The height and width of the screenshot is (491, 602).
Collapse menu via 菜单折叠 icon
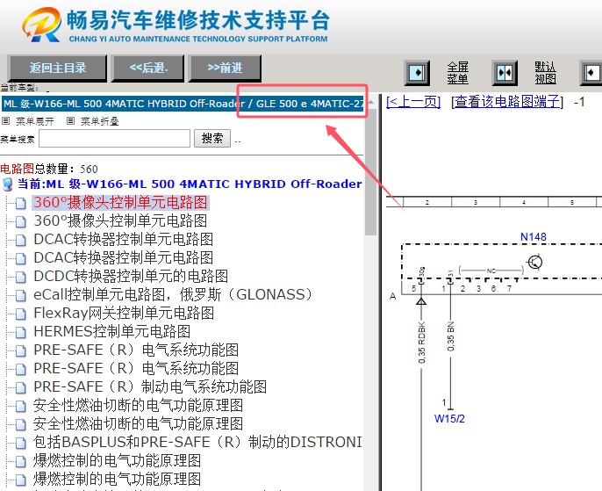70,121
